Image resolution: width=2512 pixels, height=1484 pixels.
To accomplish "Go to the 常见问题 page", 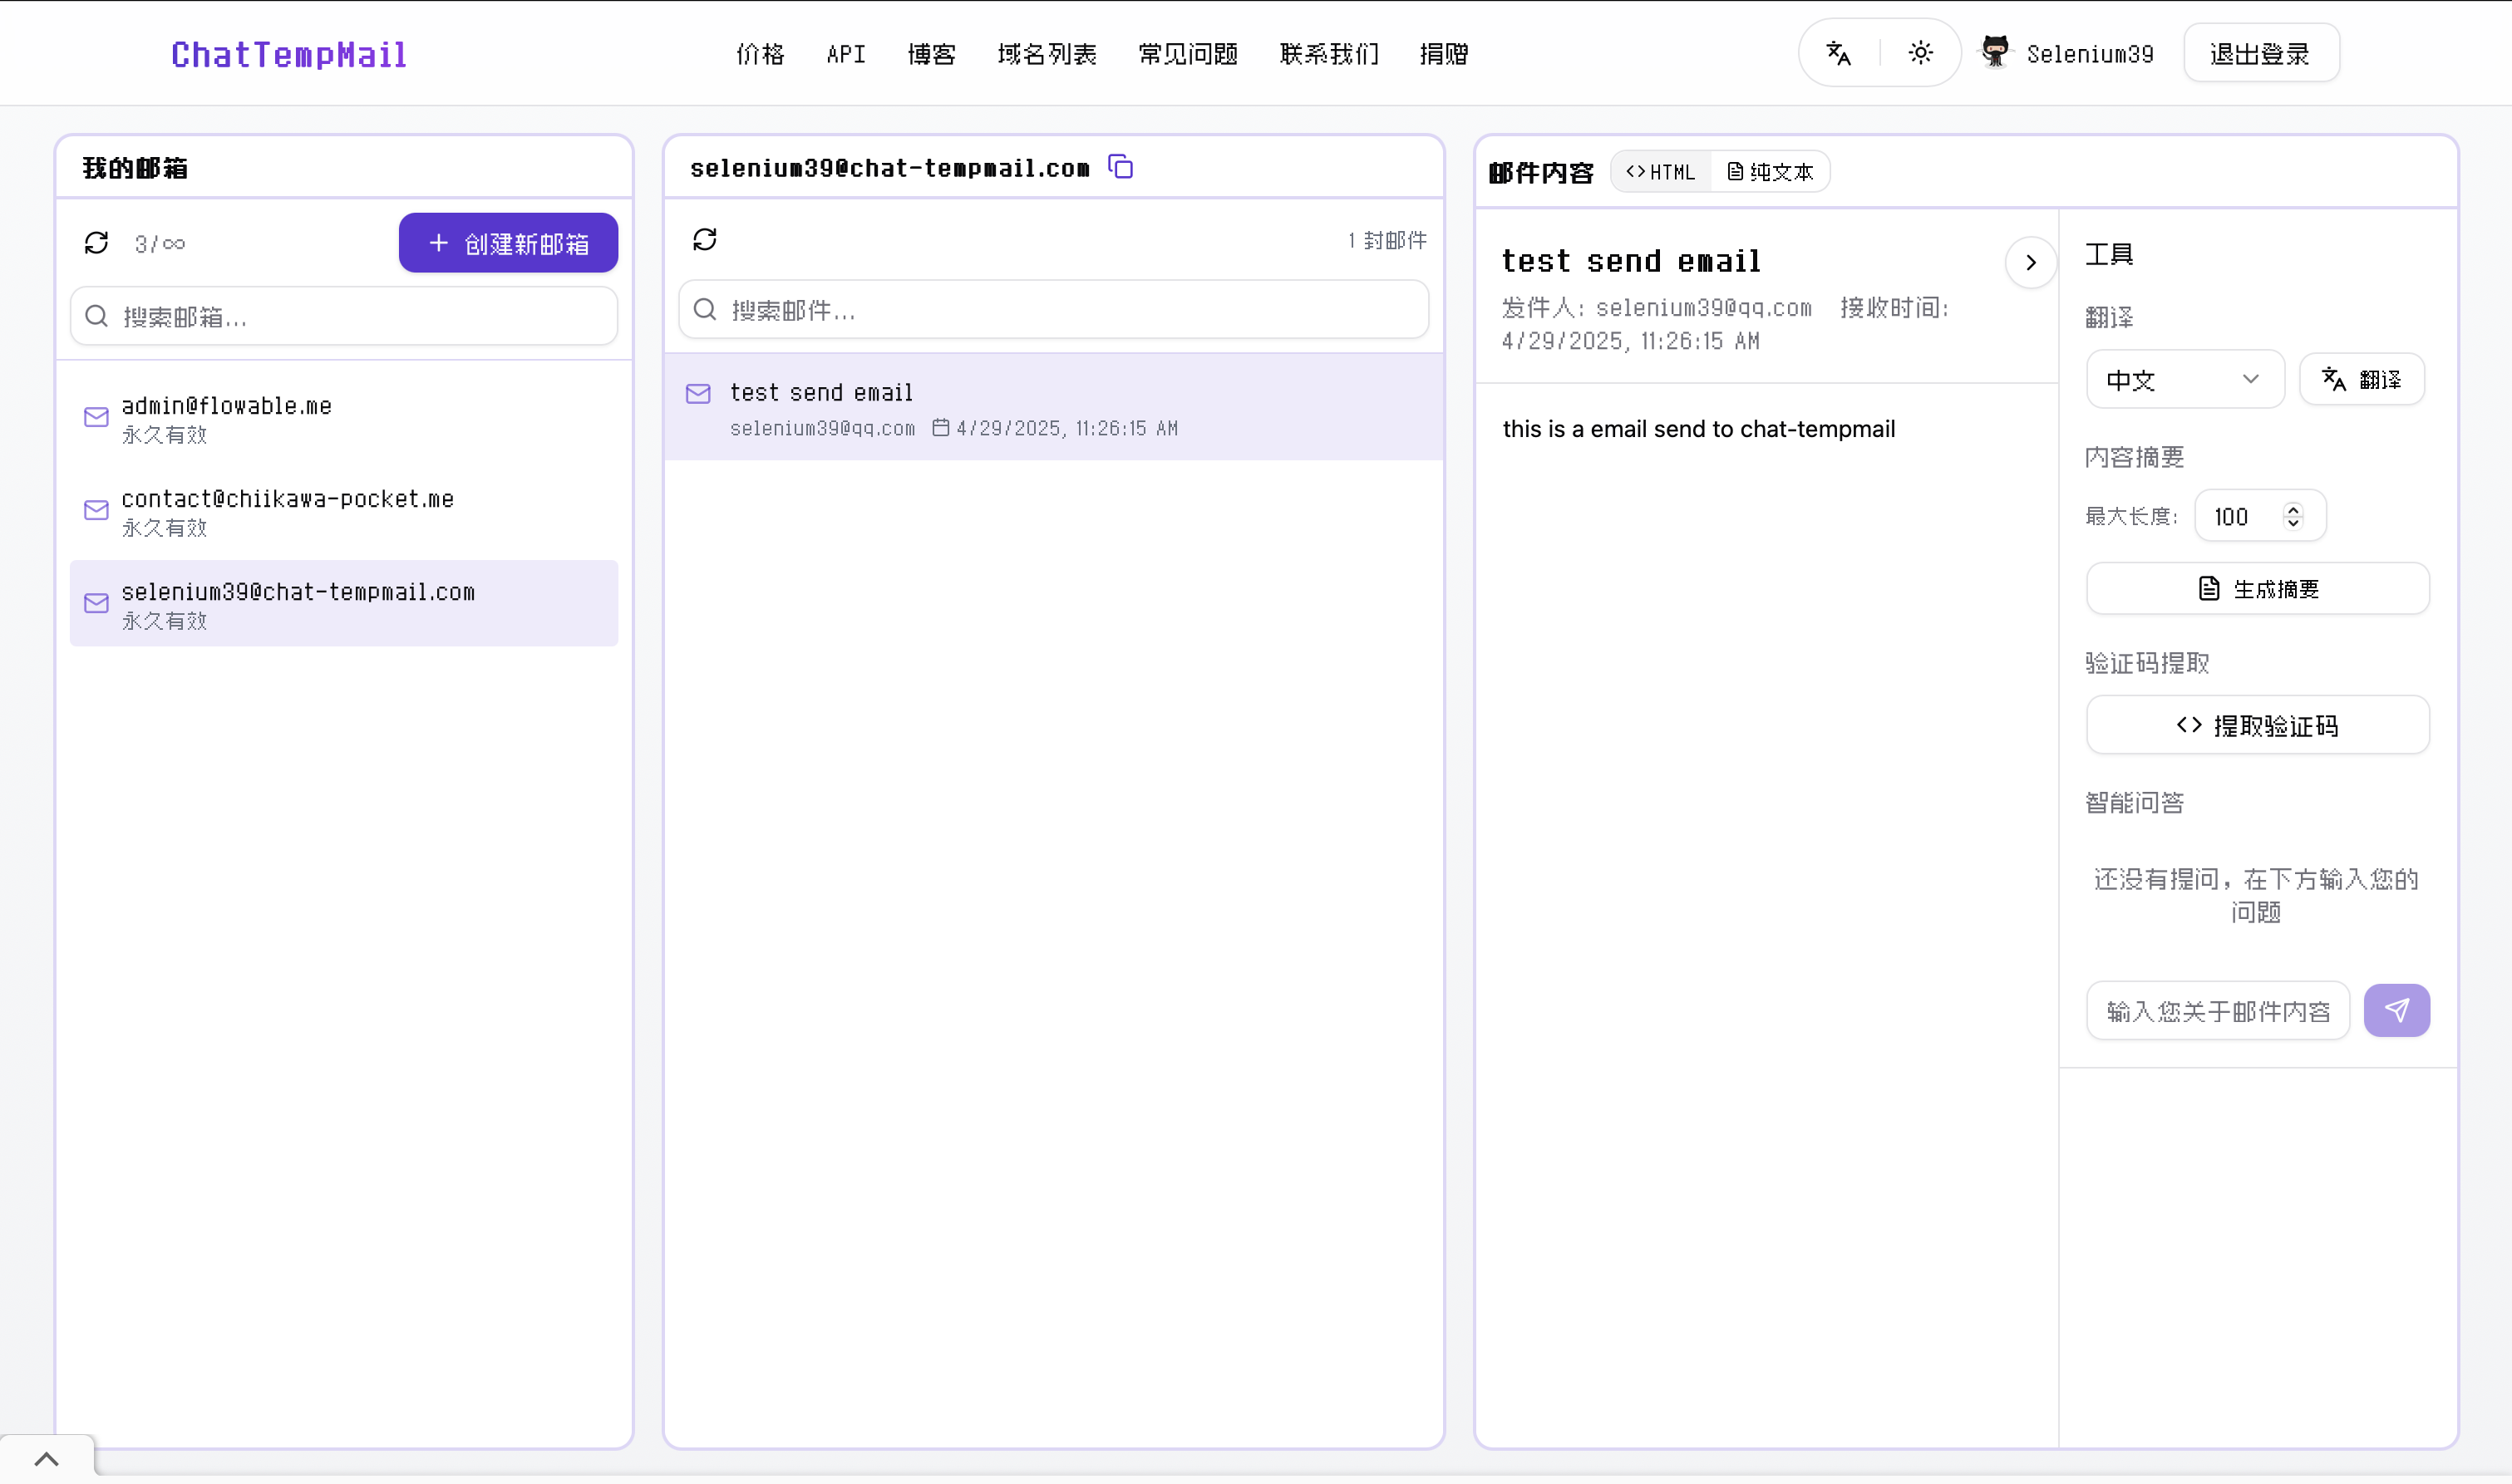I will [x=1188, y=54].
